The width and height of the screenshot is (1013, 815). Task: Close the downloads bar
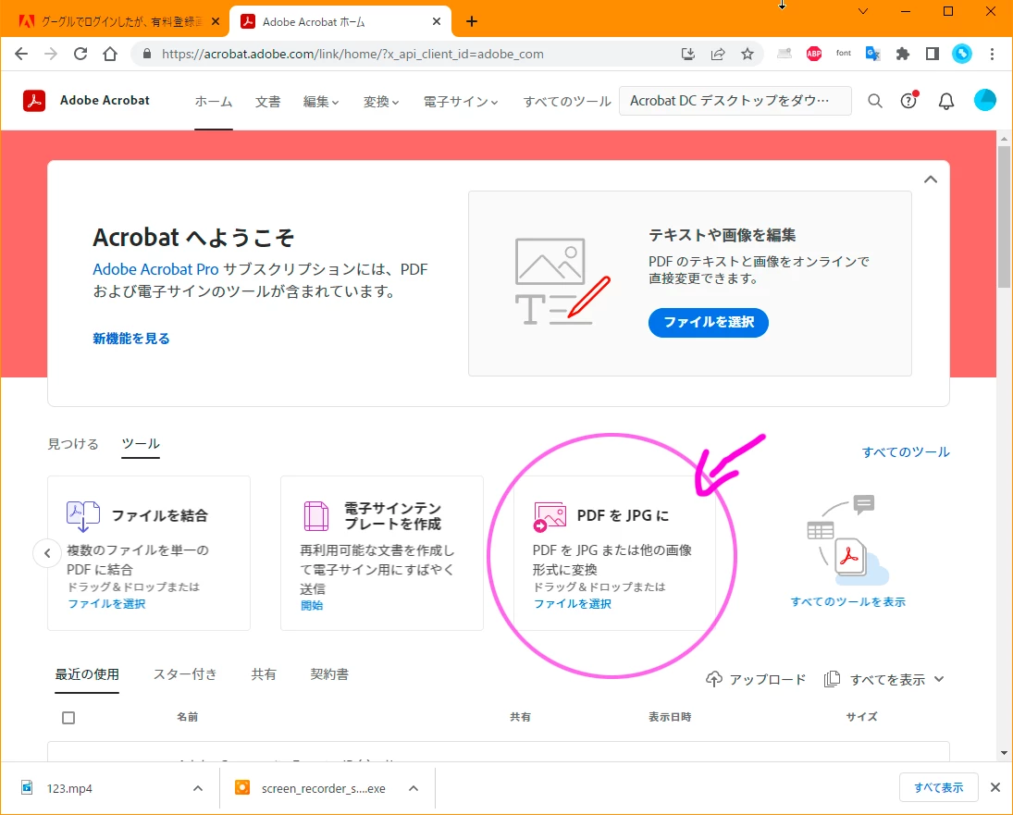[x=995, y=787]
